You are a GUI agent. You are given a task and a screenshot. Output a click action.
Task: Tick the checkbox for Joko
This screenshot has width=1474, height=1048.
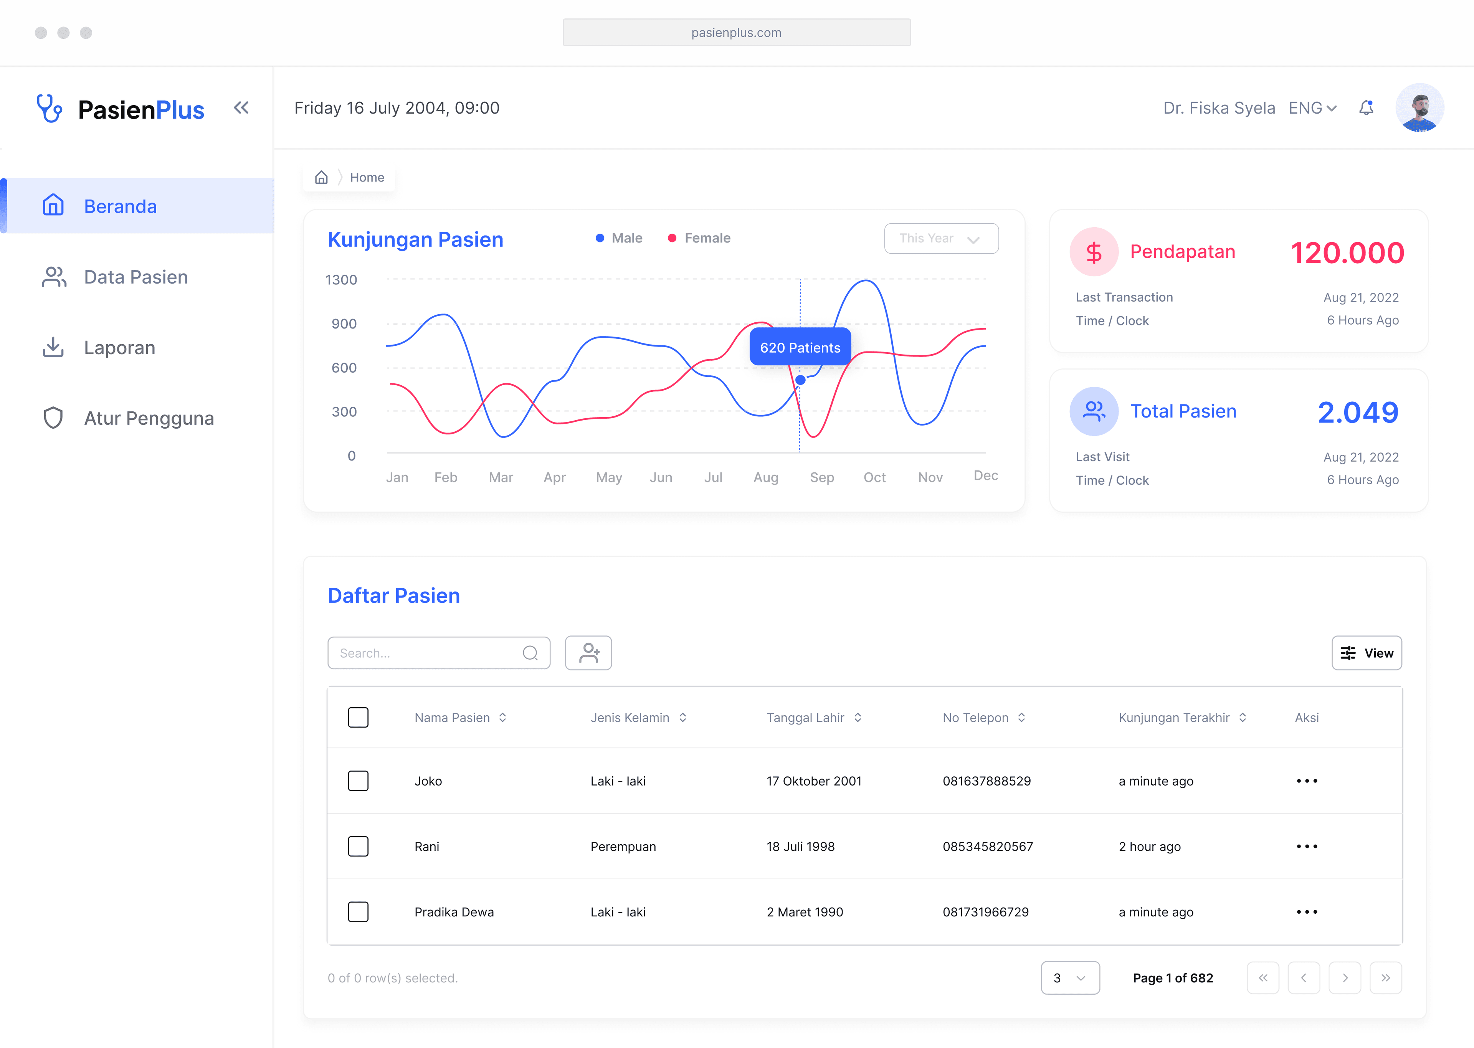coord(358,781)
